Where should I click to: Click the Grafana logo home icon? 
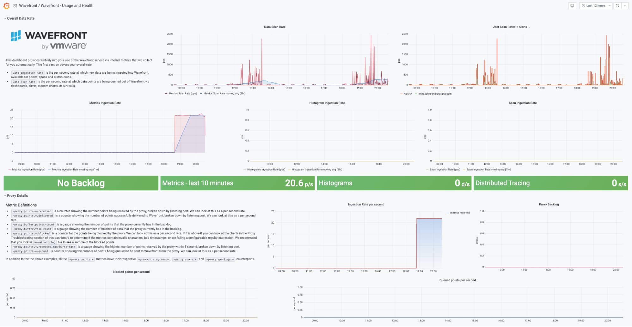point(6,6)
